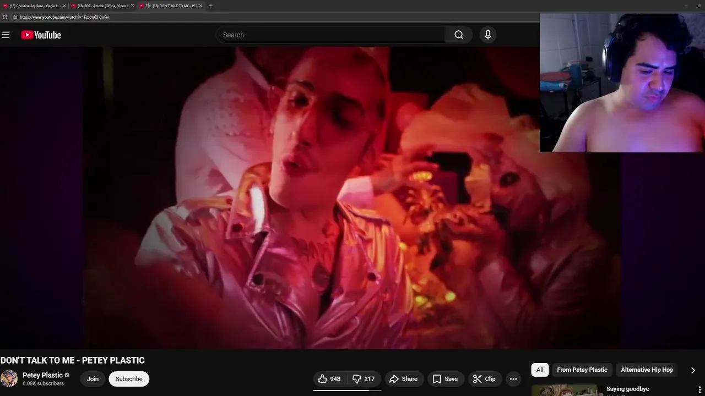
Task: Share the video
Action: 404,379
